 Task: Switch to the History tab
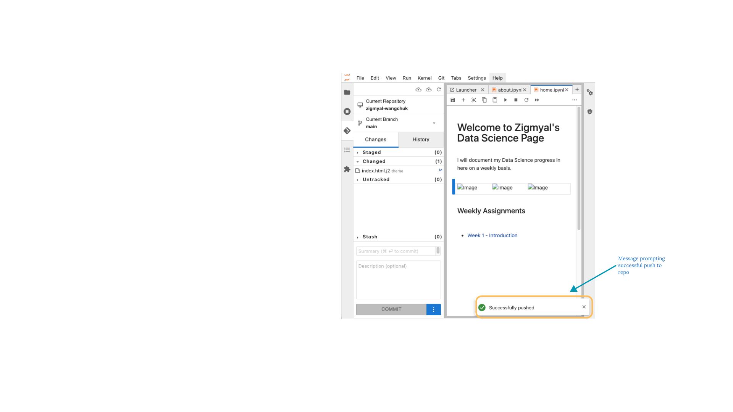pos(421,140)
